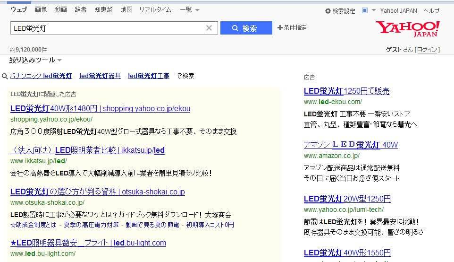The width and height of the screenshot is (454, 262).
Task: Expand the 一覧 dropdown menu
Action: pos(190,10)
